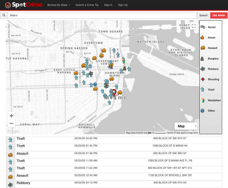Click the Vandalism spray can legend icon
The height and width of the screenshot is (188, 228).
tap(203, 100)
